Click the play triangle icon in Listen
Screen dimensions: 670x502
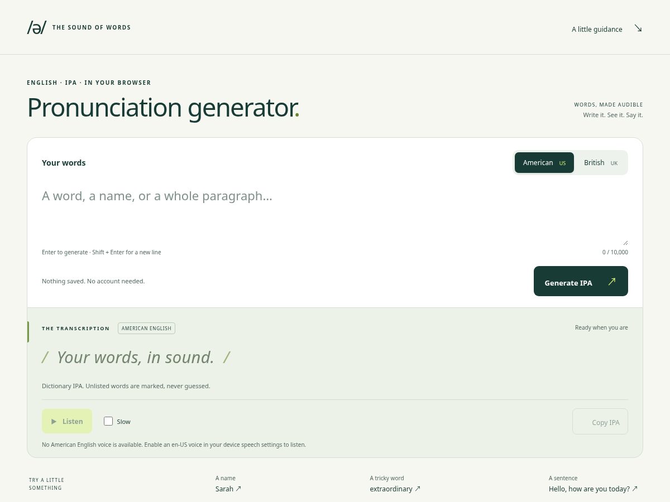click(54, 422)
